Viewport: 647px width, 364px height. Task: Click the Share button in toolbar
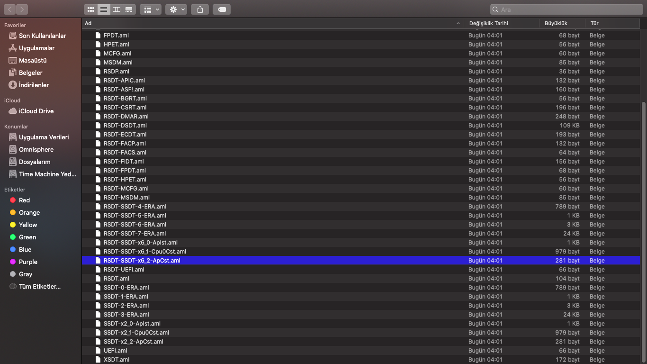coord(200,9)
